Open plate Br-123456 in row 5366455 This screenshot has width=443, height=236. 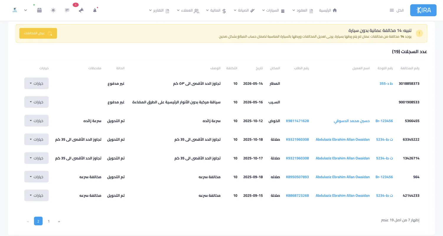click(384, 121)
